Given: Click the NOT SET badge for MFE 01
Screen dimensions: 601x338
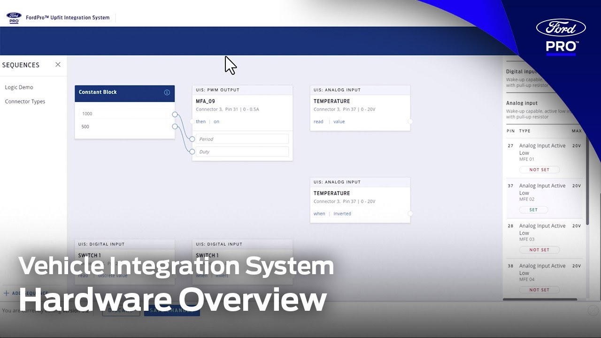Looking at the screenshot, I should pos(539,169).
